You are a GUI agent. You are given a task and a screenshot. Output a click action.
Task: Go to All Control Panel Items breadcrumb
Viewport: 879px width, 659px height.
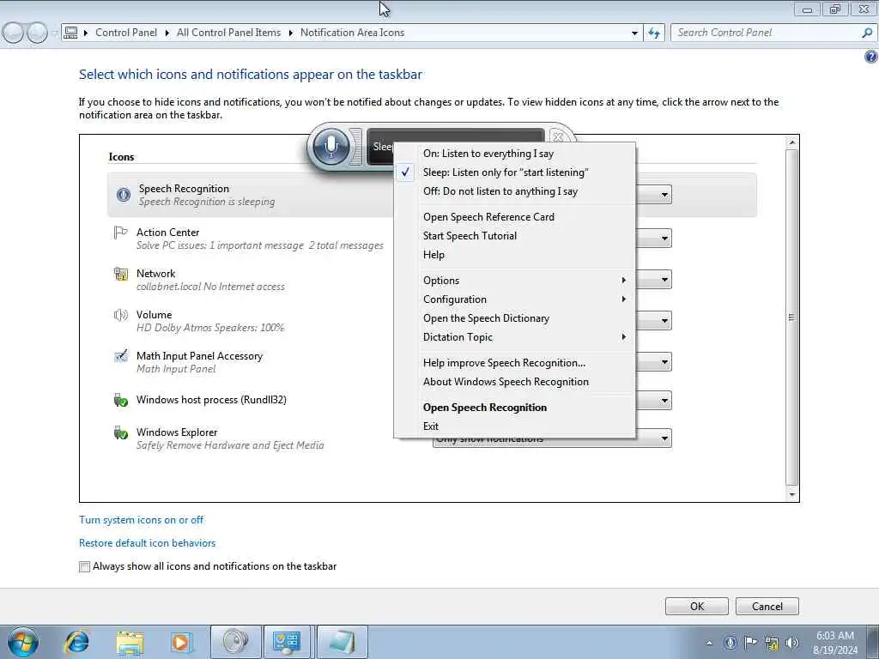(x=228, y=33)
